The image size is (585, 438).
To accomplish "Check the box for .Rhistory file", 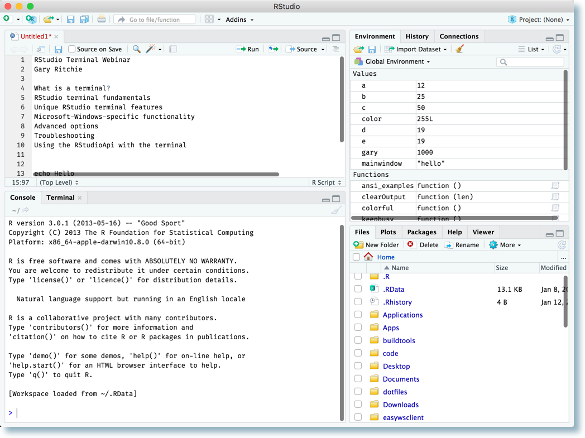I will pos(358,301).
